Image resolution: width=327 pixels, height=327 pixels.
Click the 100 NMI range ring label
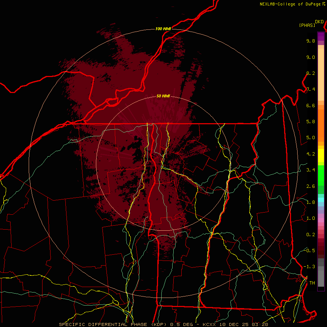tap(163, 29)
